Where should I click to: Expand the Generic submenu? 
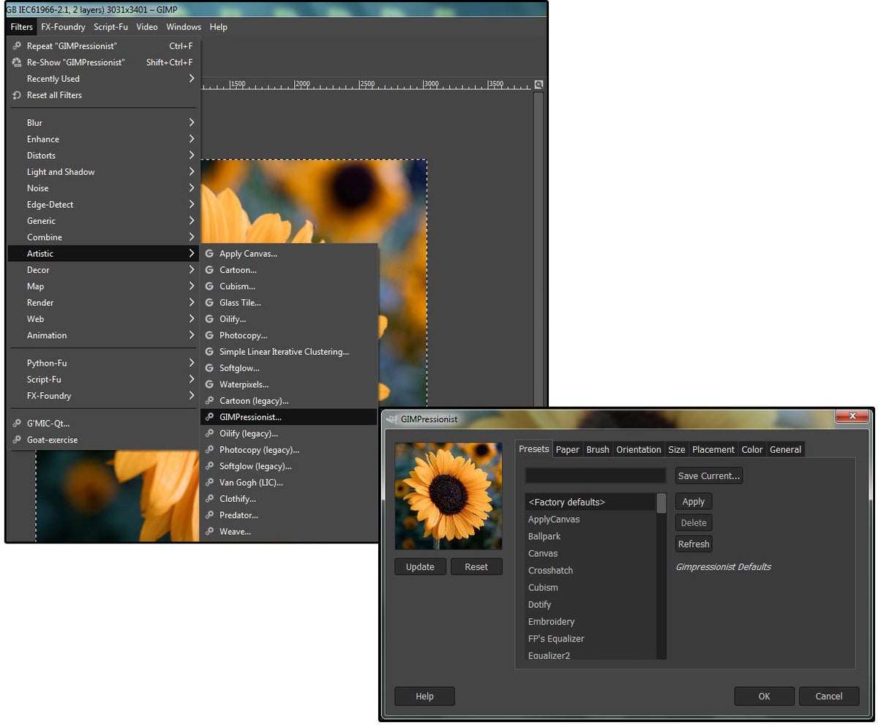click(x=103, y=221)
